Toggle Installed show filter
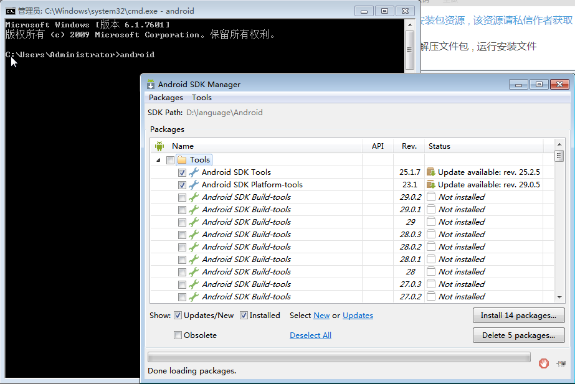This screenshot has width=575, height=384. (244, 316)
